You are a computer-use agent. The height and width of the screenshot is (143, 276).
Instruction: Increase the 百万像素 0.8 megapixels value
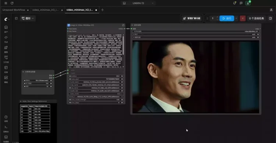[x=51, y=83]
